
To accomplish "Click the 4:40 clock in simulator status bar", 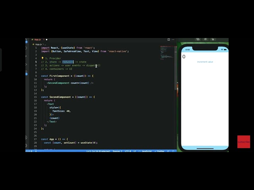I will tap(187, 50).
